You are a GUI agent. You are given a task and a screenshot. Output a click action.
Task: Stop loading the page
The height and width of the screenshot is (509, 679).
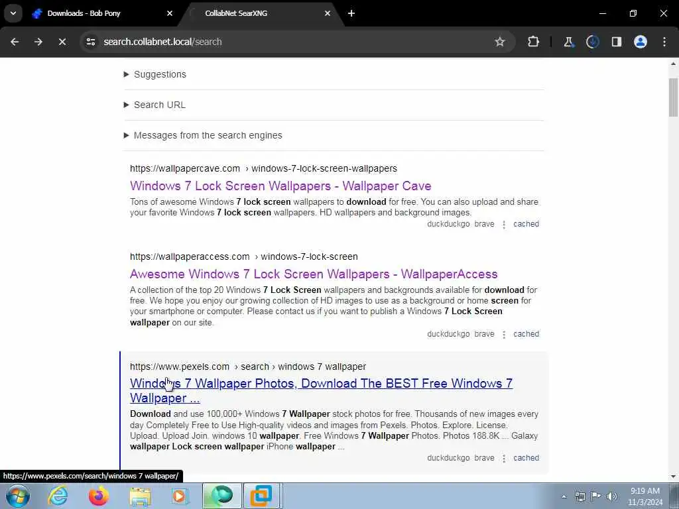coord(62,42)
